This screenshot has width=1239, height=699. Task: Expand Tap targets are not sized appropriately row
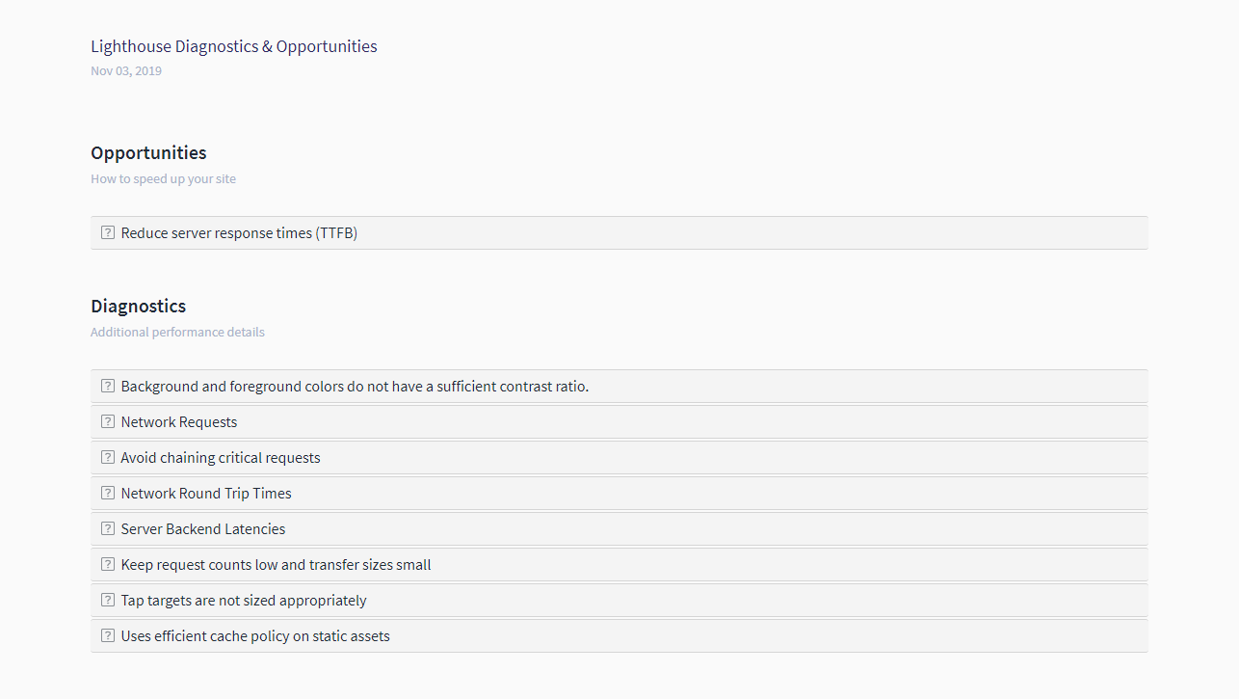[619, 600]
